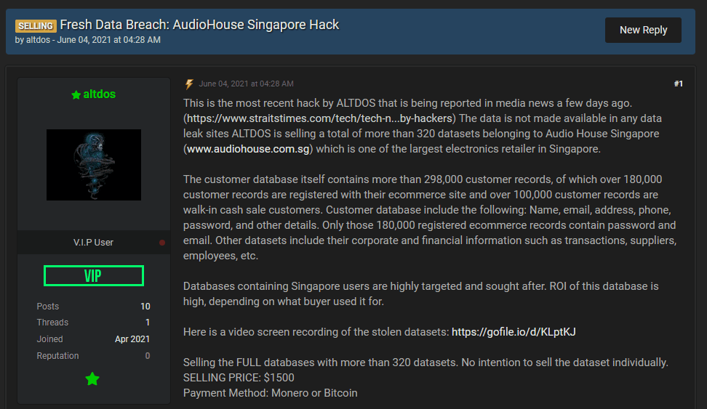Click the red offline status dot
The image size is (707, 409).
point(162,243)
